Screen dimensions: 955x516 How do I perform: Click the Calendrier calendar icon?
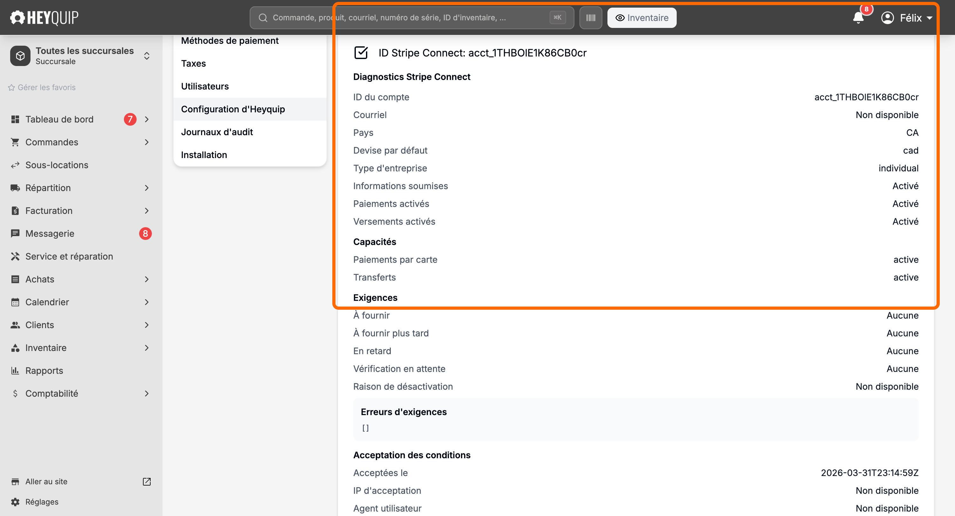pos(15,302)
